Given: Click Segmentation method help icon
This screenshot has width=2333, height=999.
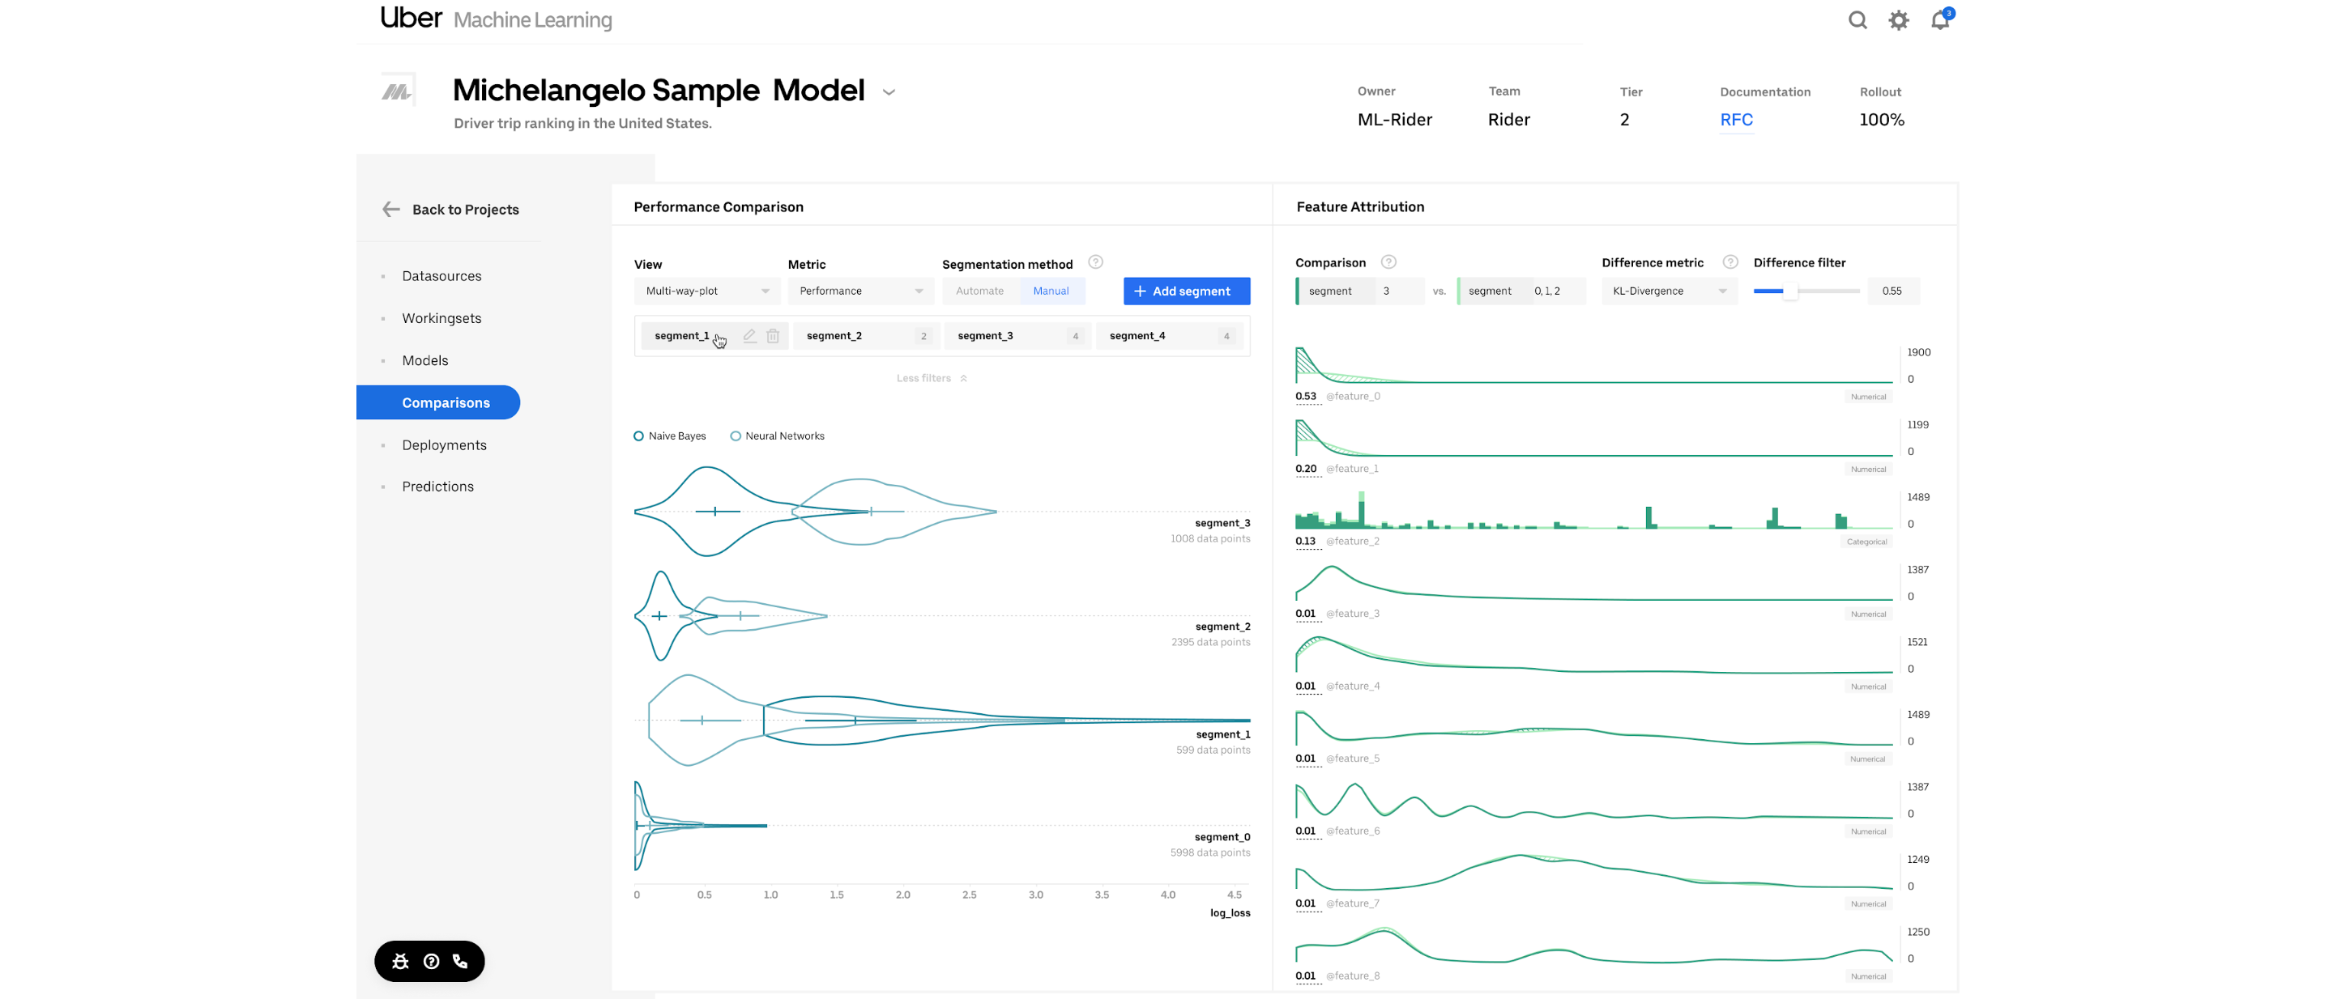Looking at the screenshot, I should tap(1095, 262).
